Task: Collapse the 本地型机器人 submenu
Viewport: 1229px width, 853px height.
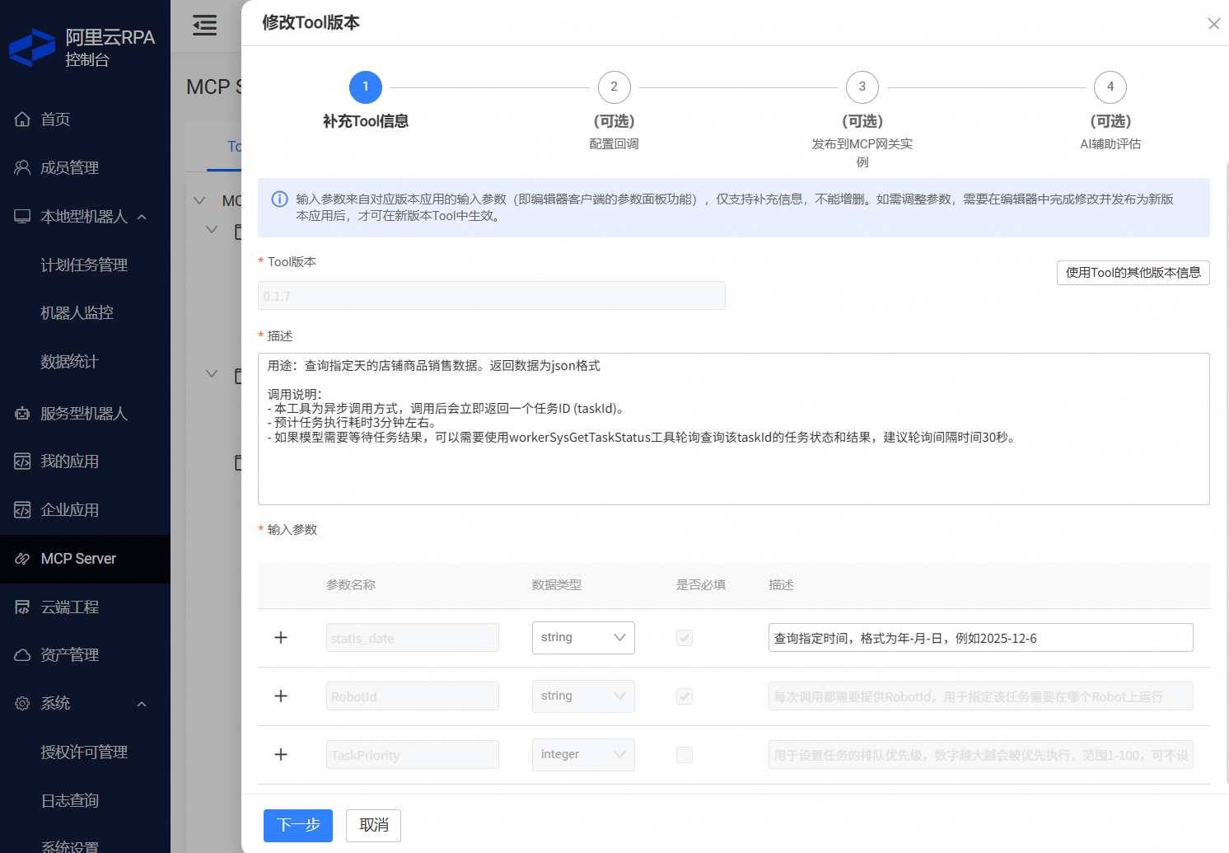Action: (142, 217)
